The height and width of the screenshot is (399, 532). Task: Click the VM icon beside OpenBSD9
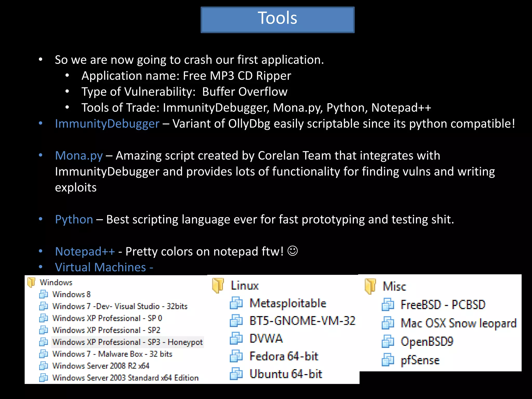pyautogui.click(x=388, y=342)
